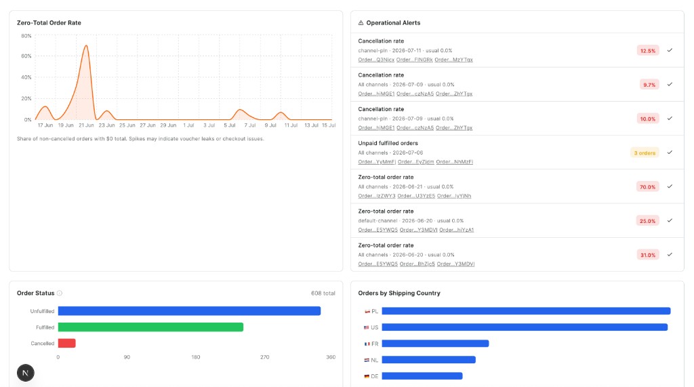Open Order…czNzA5 in the 9.7% alert row
Viewport: 694px width, 387px height.
pyautogui.click(x=415, y=94)
